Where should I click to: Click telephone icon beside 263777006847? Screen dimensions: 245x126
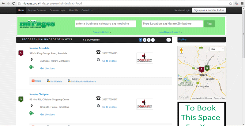click(x=98, y=98)
